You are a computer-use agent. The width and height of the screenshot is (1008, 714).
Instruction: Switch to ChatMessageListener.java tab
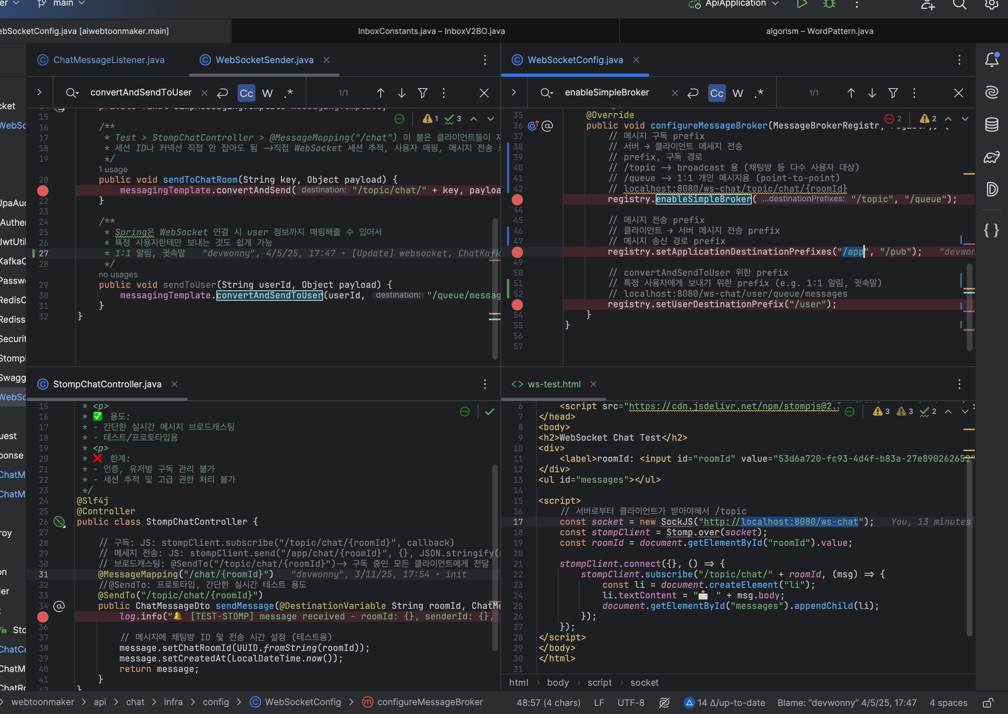[109, 60]
